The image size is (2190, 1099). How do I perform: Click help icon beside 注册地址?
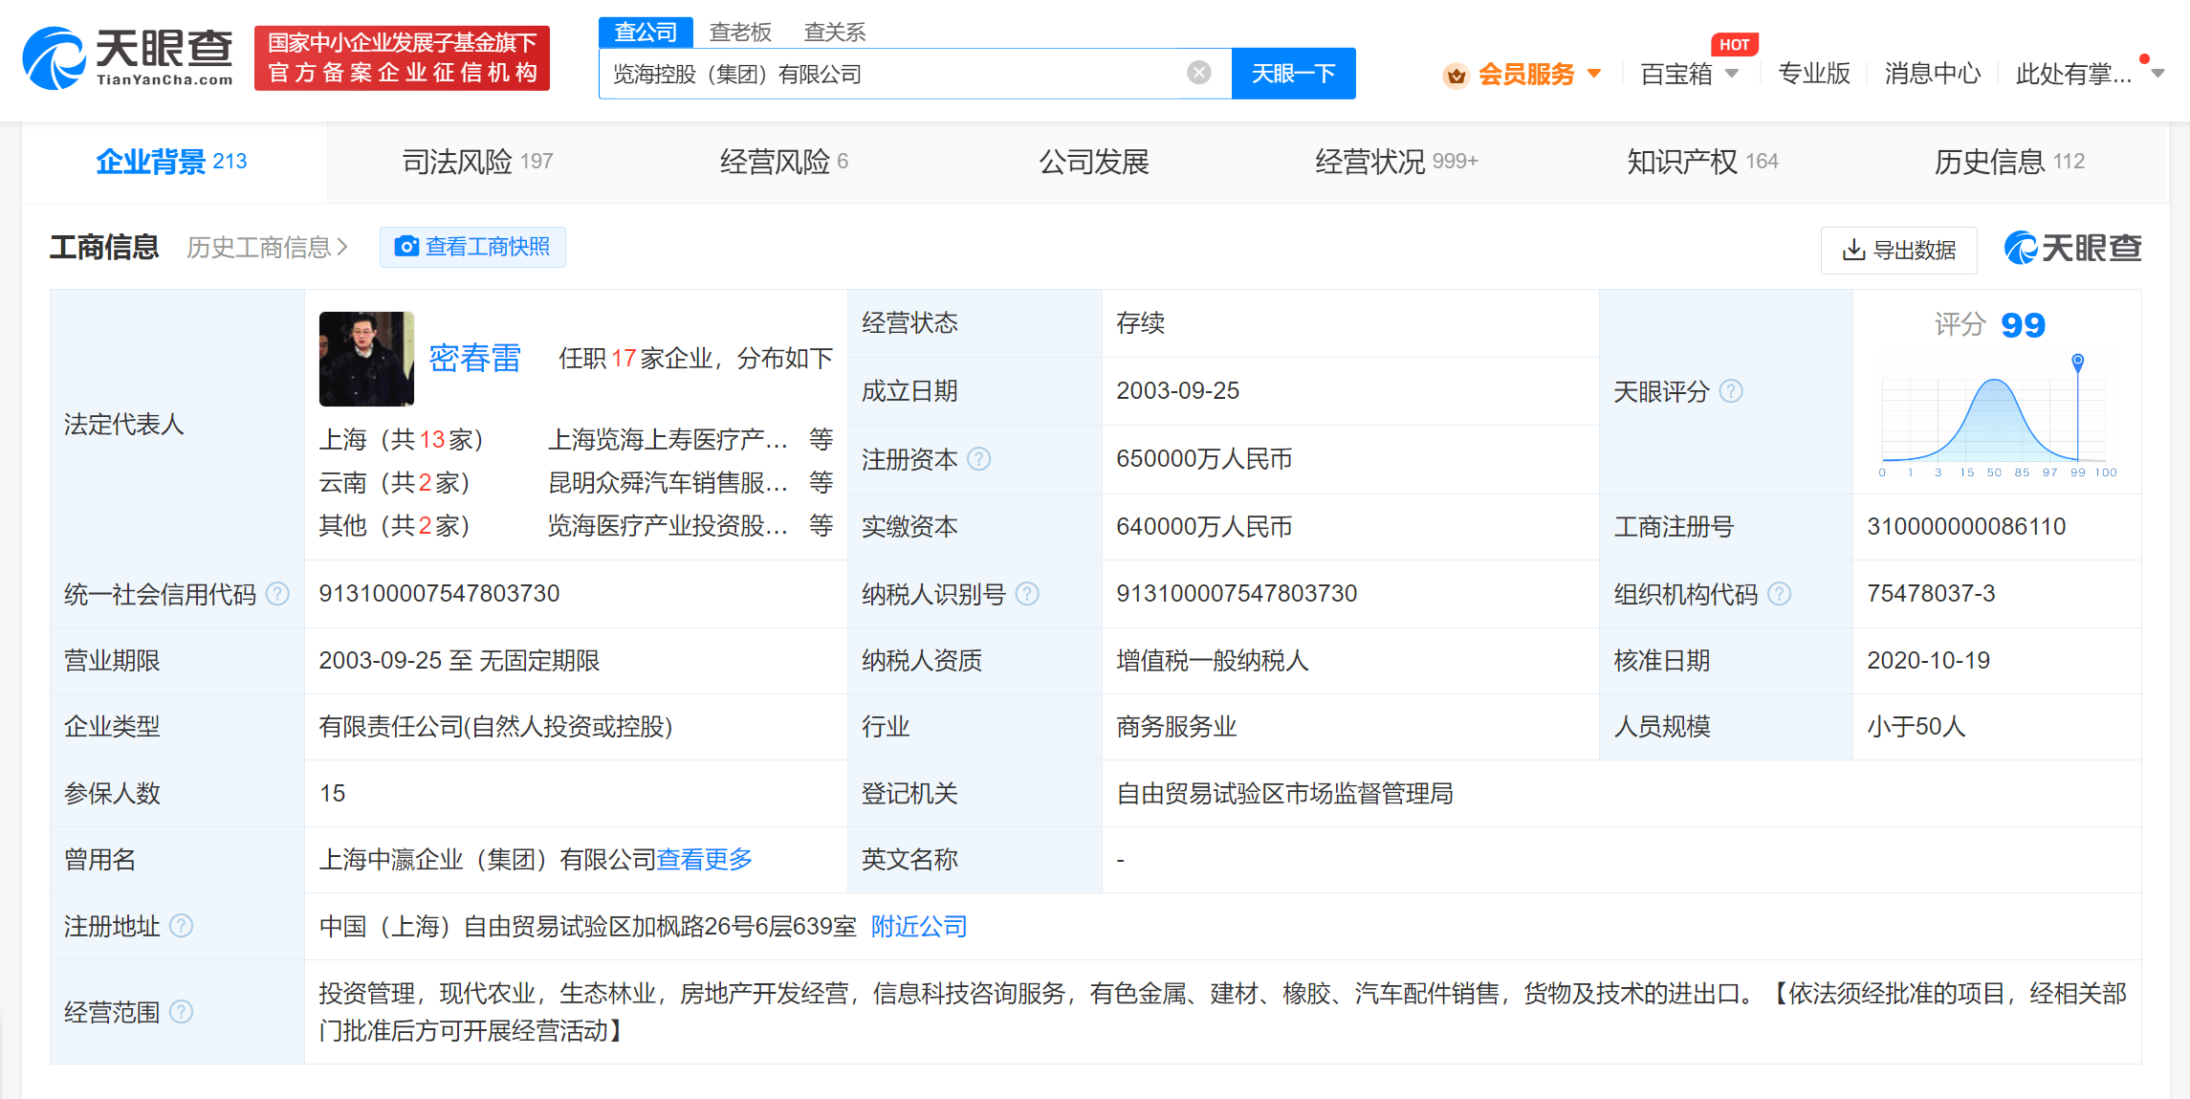click(181, 926)
